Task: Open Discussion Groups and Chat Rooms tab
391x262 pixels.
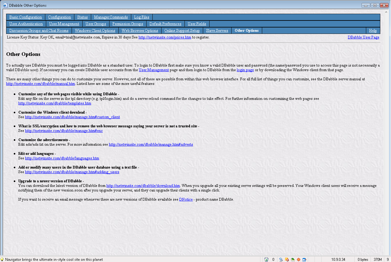Action: click(39, 31)
